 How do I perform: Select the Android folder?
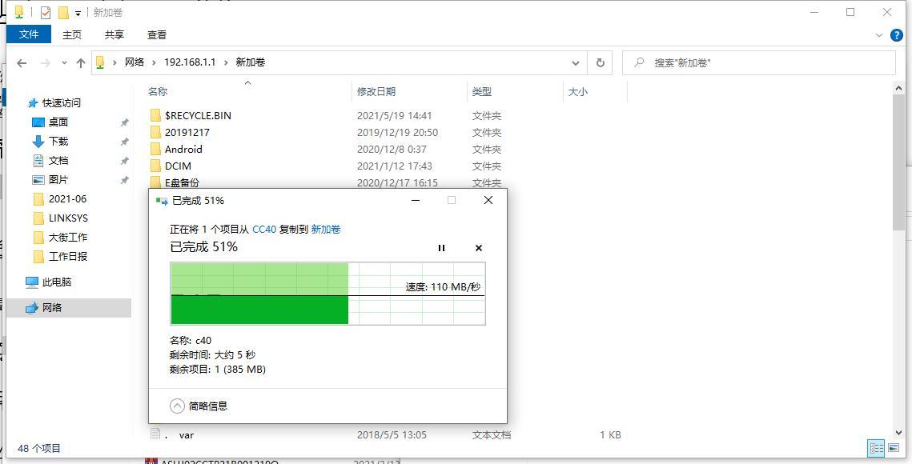pyautogui.click(x=183, y=150)
